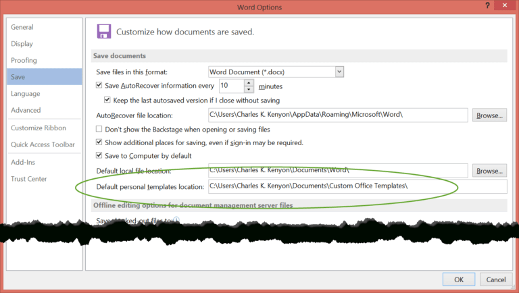Close the Word Options window
The width and height of the screenshot is (519, 293).
505,5
